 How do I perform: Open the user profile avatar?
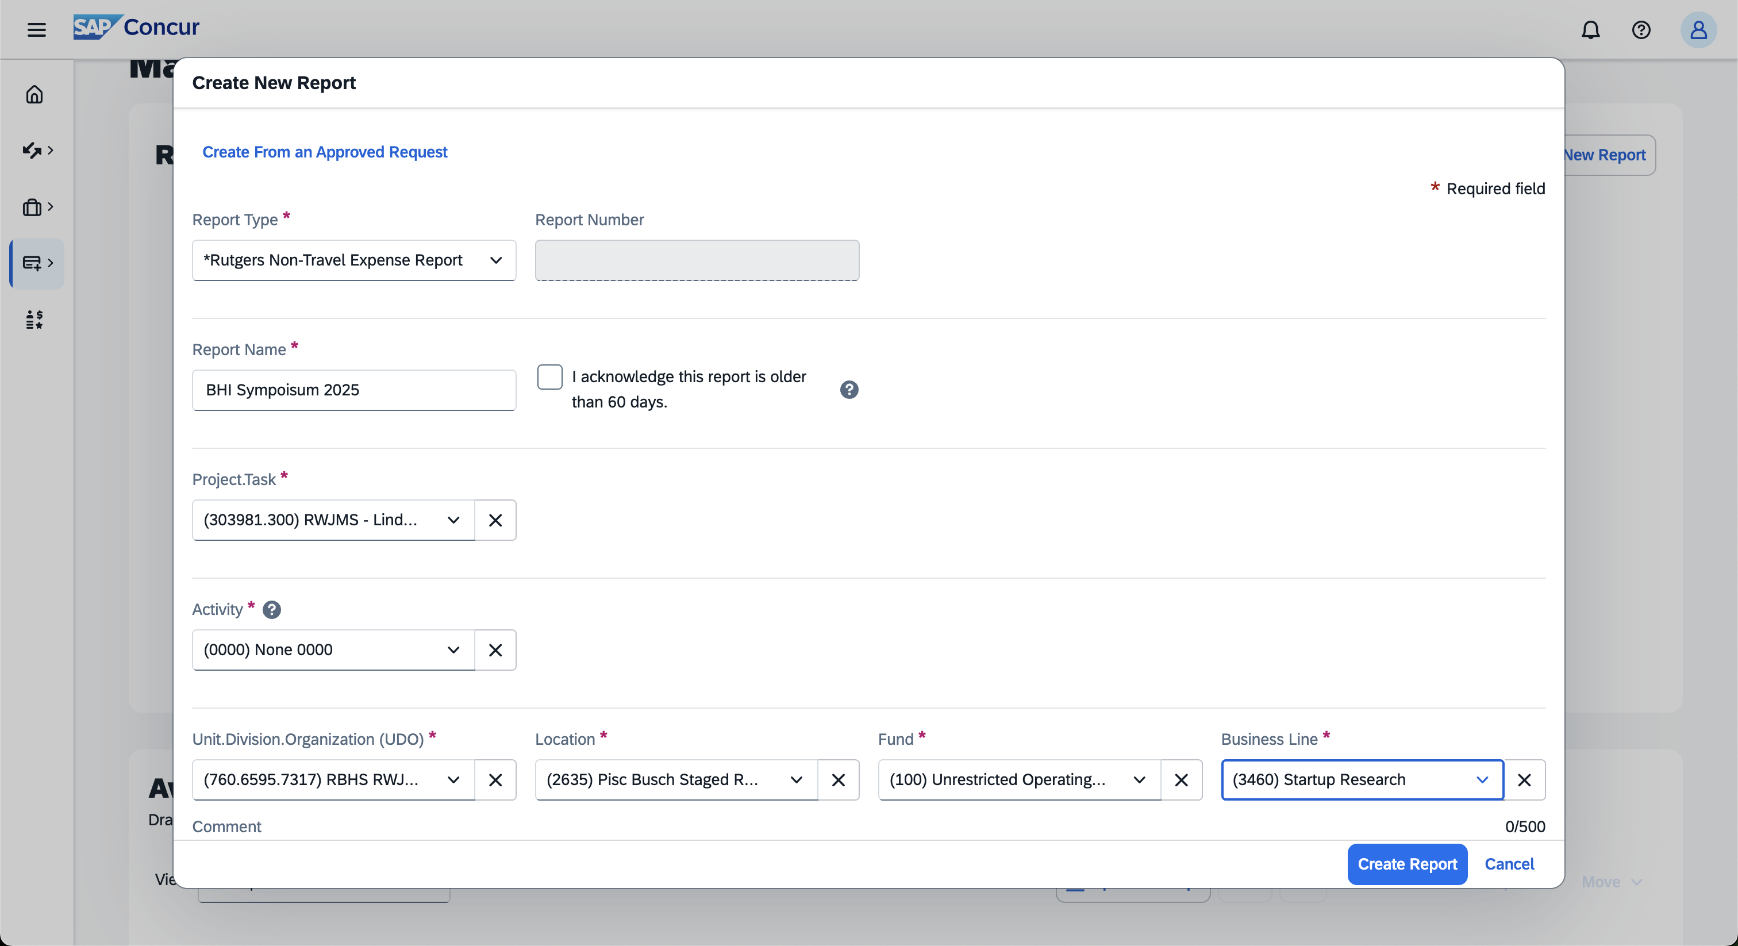1698,30
